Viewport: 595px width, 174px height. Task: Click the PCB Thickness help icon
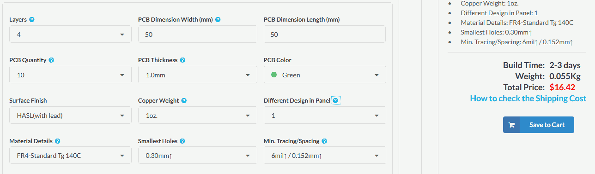(x=182, y=60)
